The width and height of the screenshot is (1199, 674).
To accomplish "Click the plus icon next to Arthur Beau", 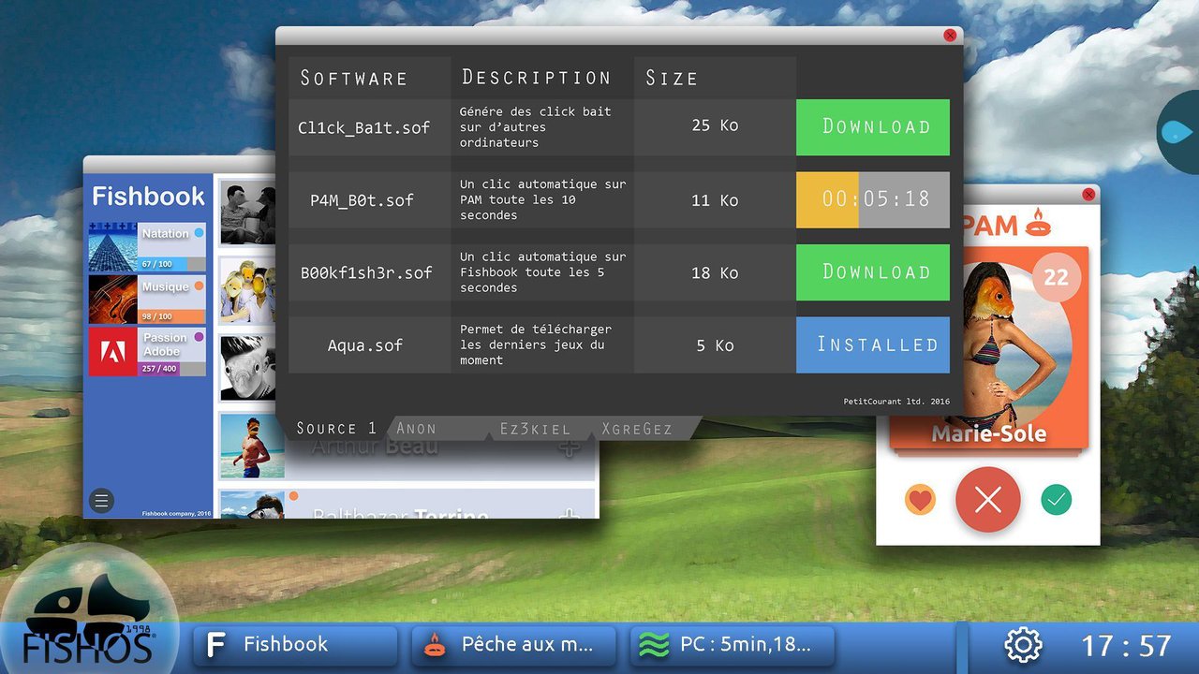I will point(569,447).
